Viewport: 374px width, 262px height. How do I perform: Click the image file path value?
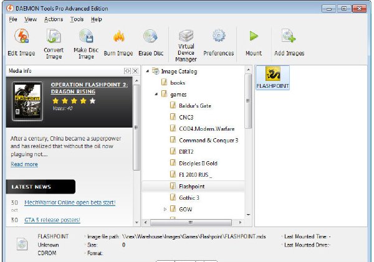(x=194, y=236)
